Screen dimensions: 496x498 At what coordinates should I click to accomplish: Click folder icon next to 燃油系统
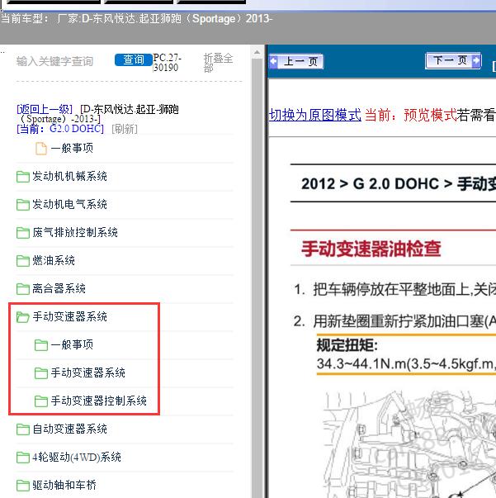click(x=23, y=261)
